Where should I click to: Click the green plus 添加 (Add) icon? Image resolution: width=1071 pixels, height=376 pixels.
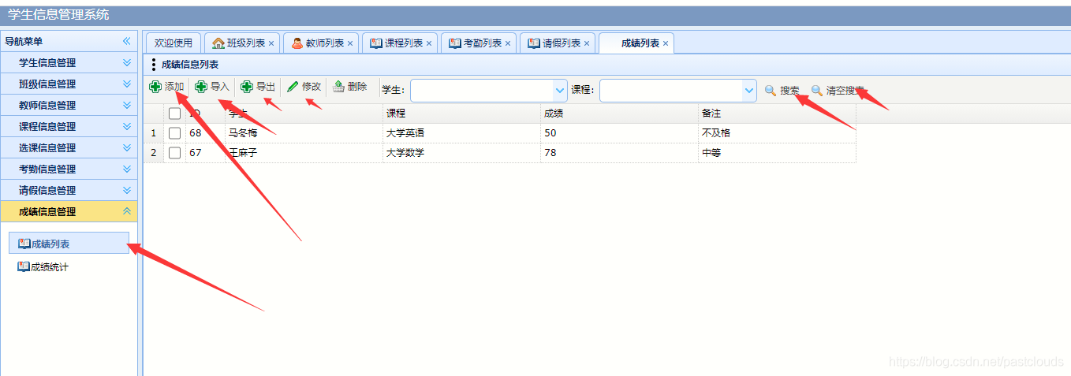[156, 87]
